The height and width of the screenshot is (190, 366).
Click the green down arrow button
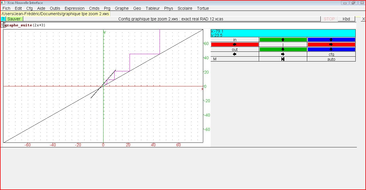pos(283,50)
